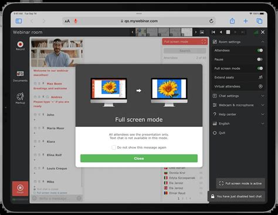278x215 pixels.
Task: Open Safari reader text size AA
Action: [67, 21]
